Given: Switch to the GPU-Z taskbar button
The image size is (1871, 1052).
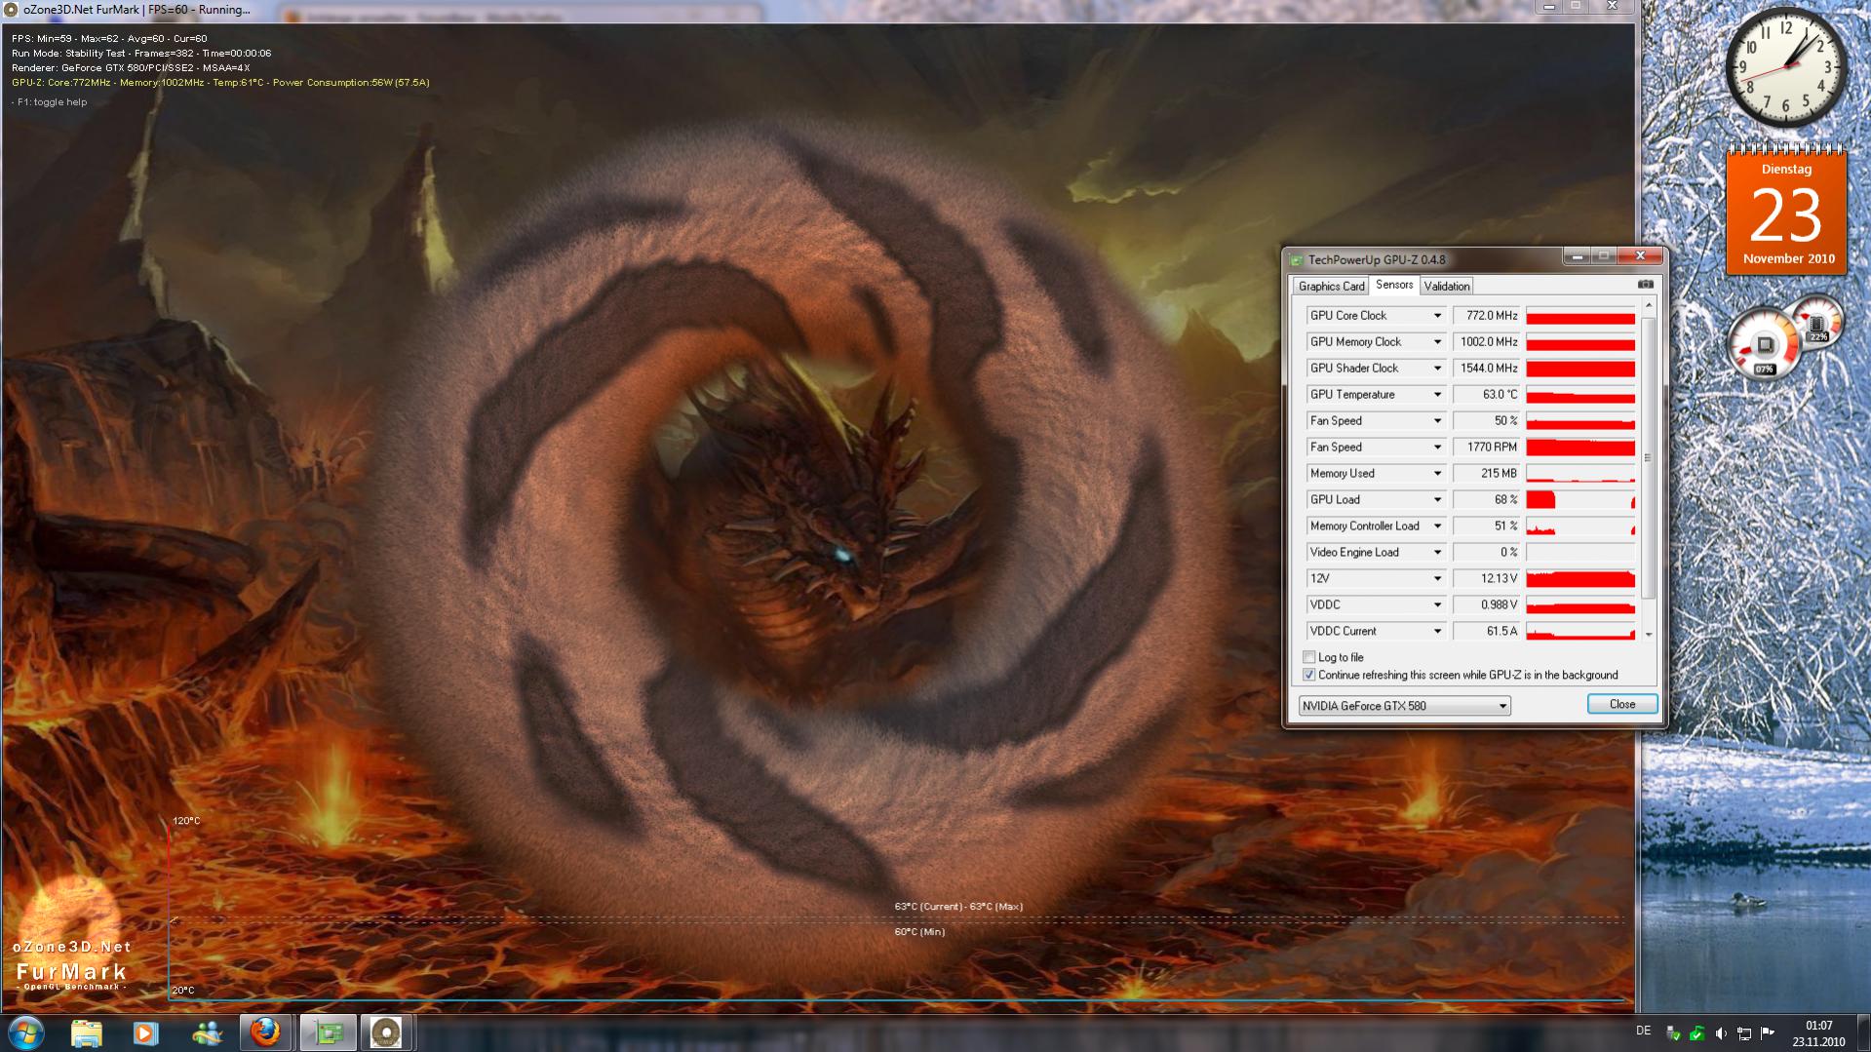Looking at the screenshot, I should 329,1033.
